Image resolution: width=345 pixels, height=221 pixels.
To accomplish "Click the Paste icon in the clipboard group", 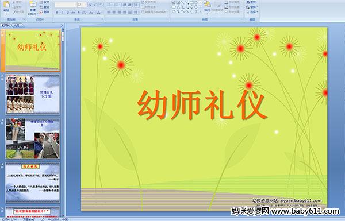I will [x=6, y=5].
